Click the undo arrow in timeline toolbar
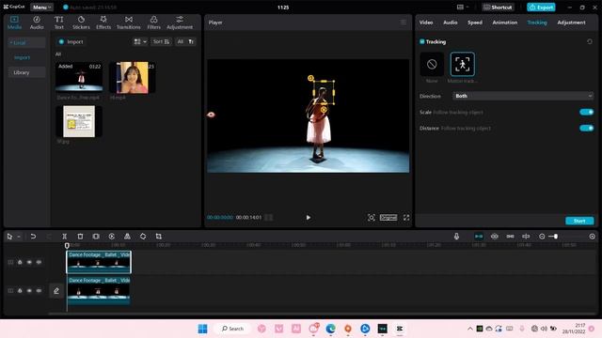 [33, 237]
